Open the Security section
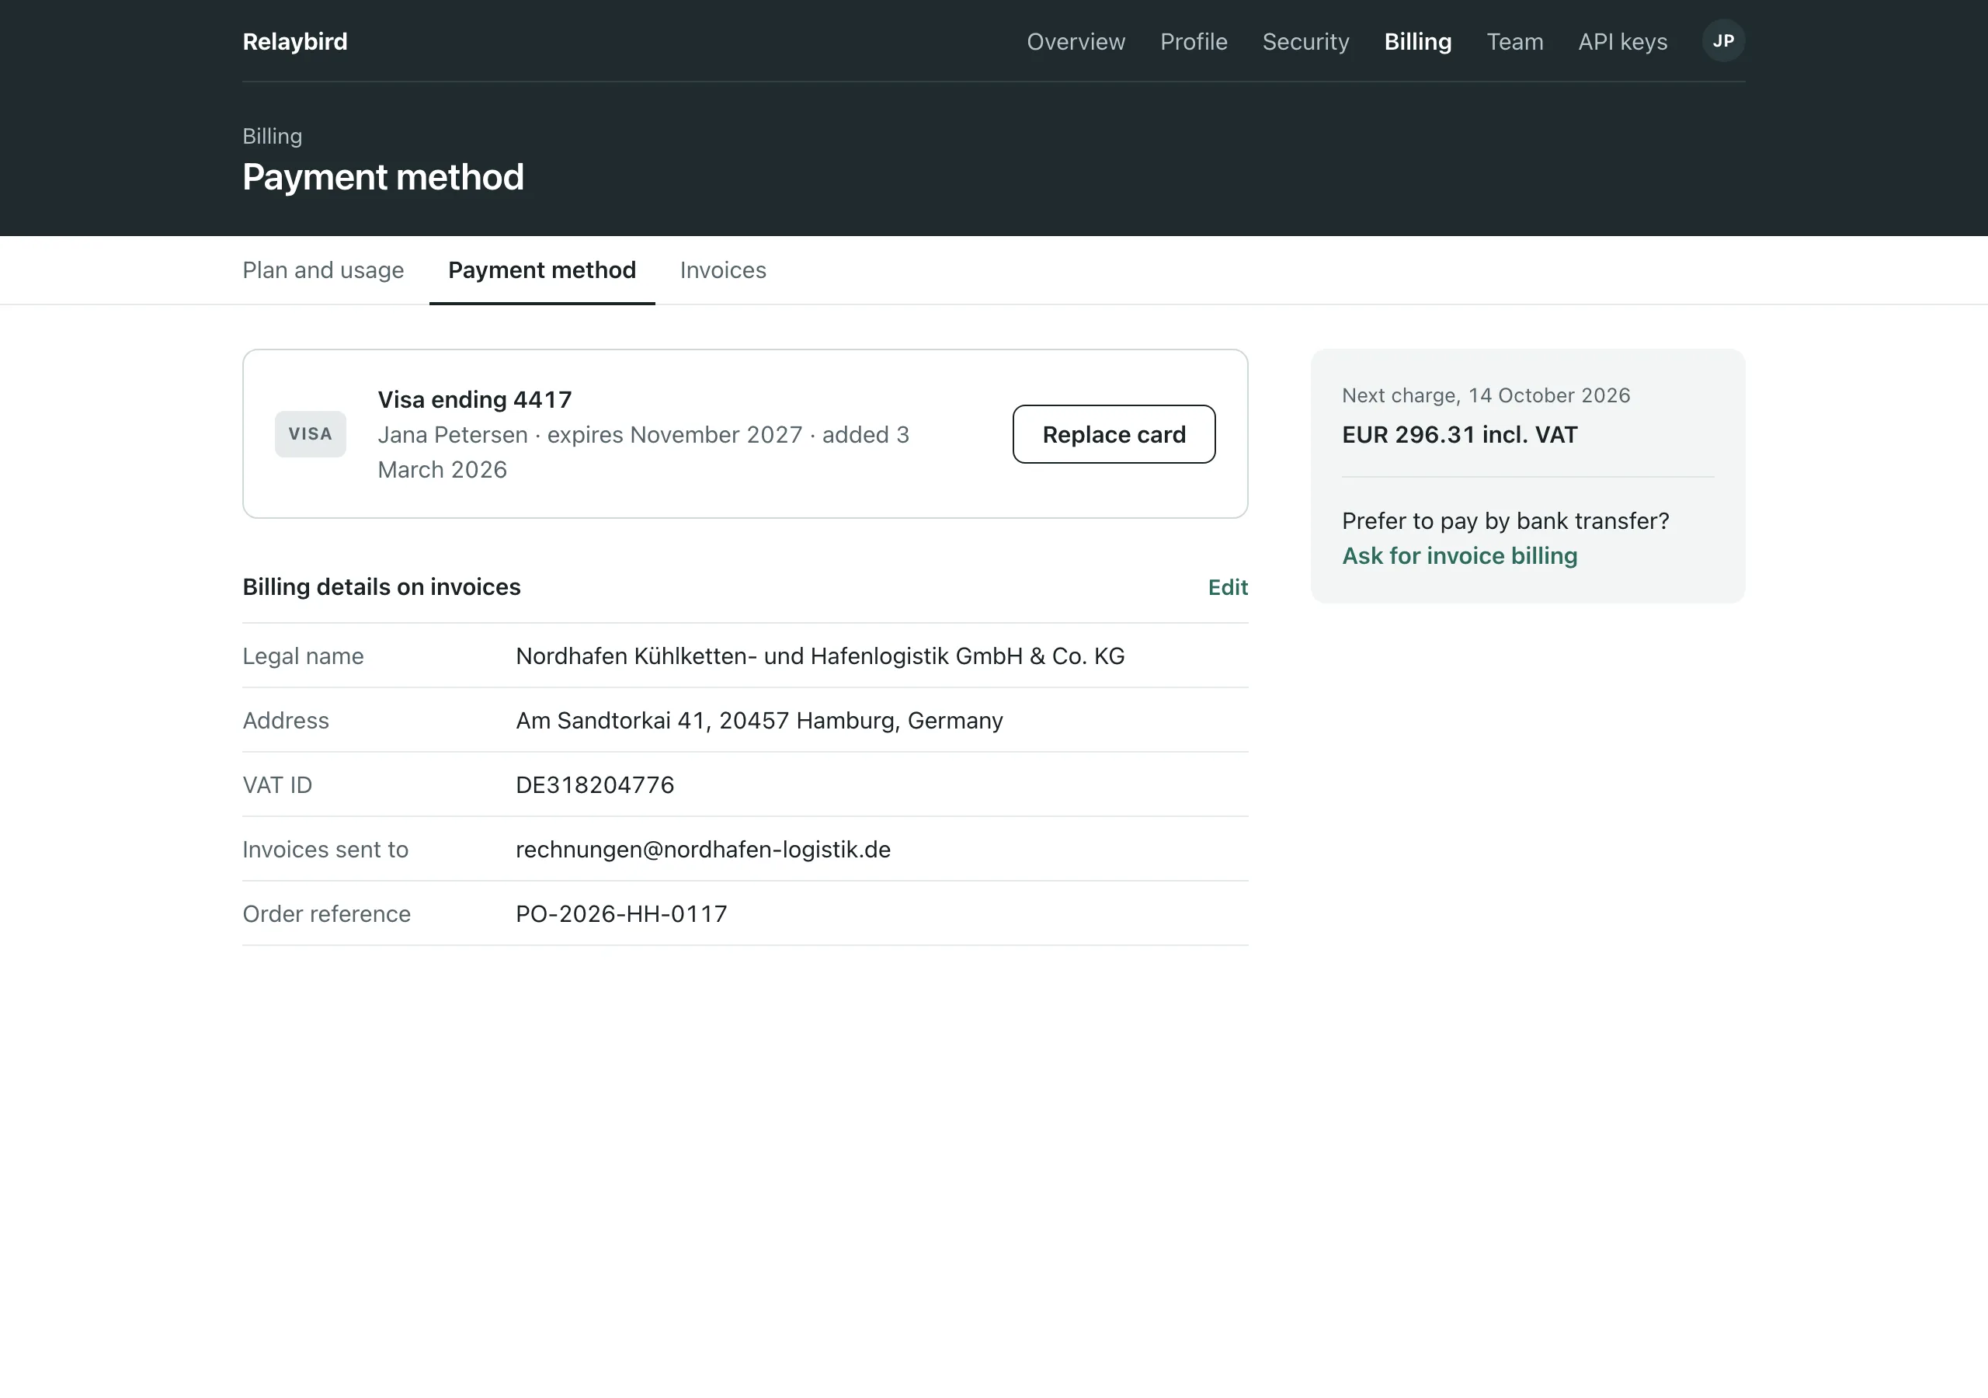This screenshot has height=1398, width=1988. click(x=1305, y=42)
